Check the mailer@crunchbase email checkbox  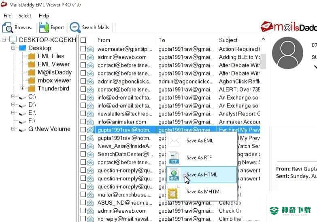tap(83, 195)
